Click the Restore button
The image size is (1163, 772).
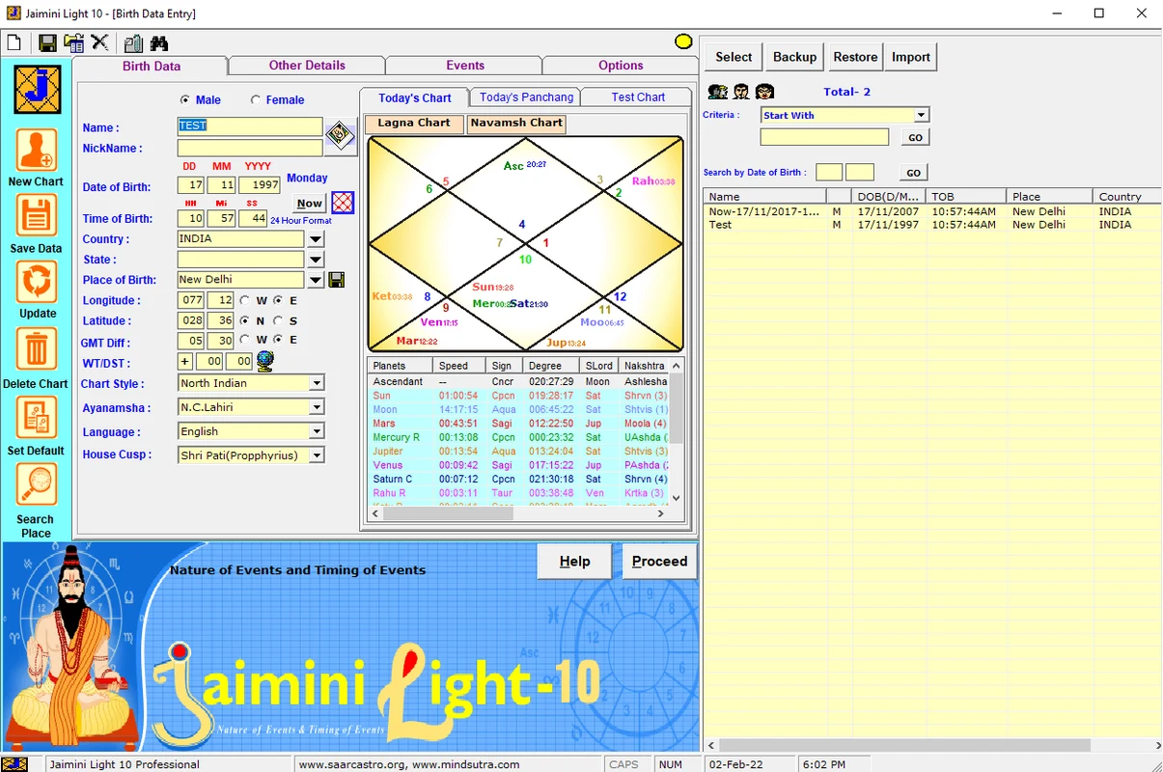(855, 57)
